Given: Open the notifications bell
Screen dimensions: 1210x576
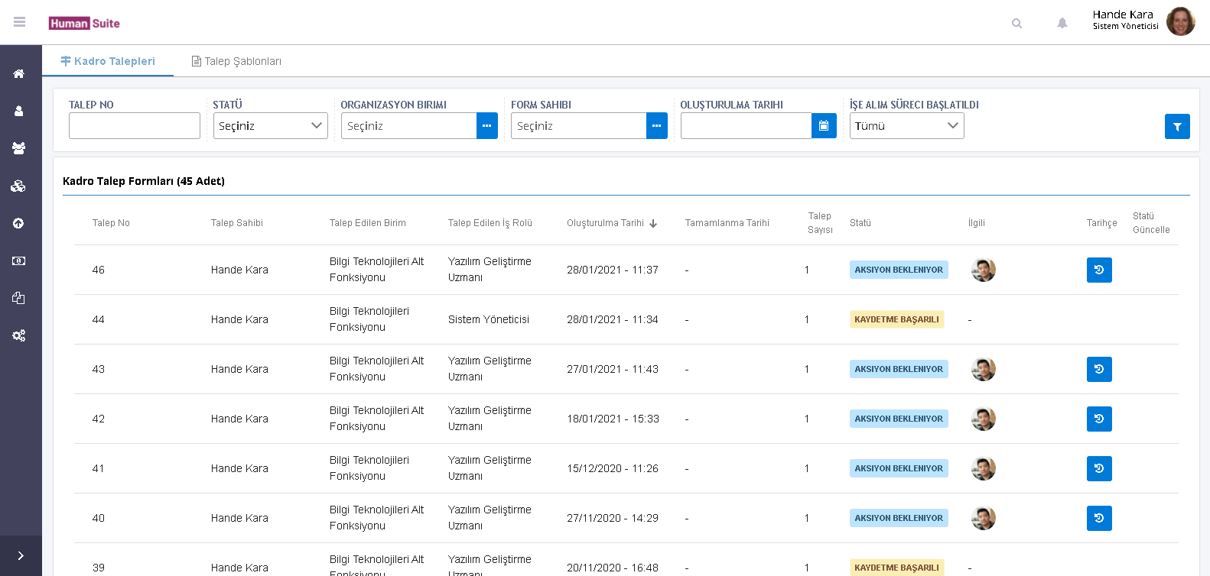Looking at the screenshot, I should click(x=1062, y=23).
